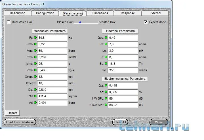Click the Import button
The image size is (204, 140).
click(12, 113)
